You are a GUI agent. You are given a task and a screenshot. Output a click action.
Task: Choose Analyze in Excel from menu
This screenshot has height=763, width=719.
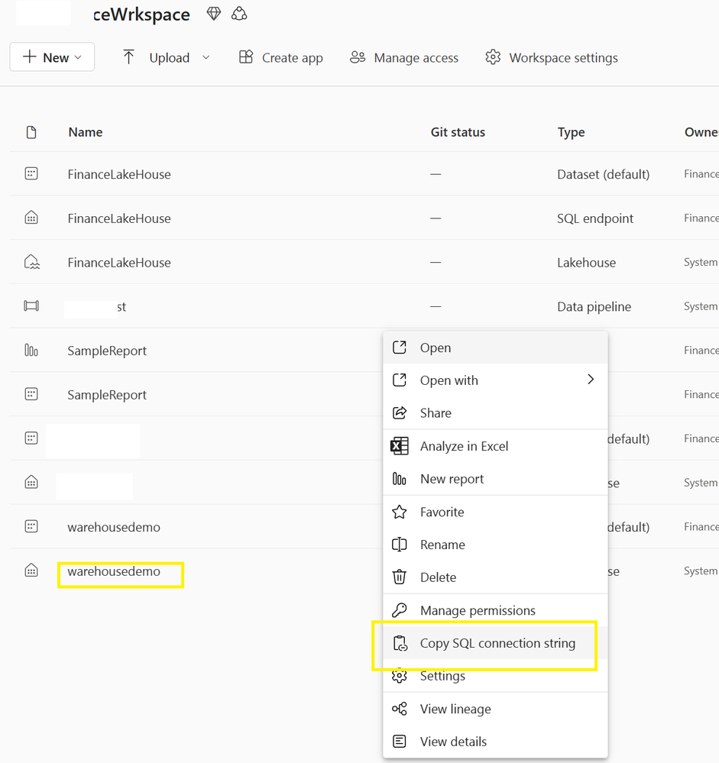464,446
